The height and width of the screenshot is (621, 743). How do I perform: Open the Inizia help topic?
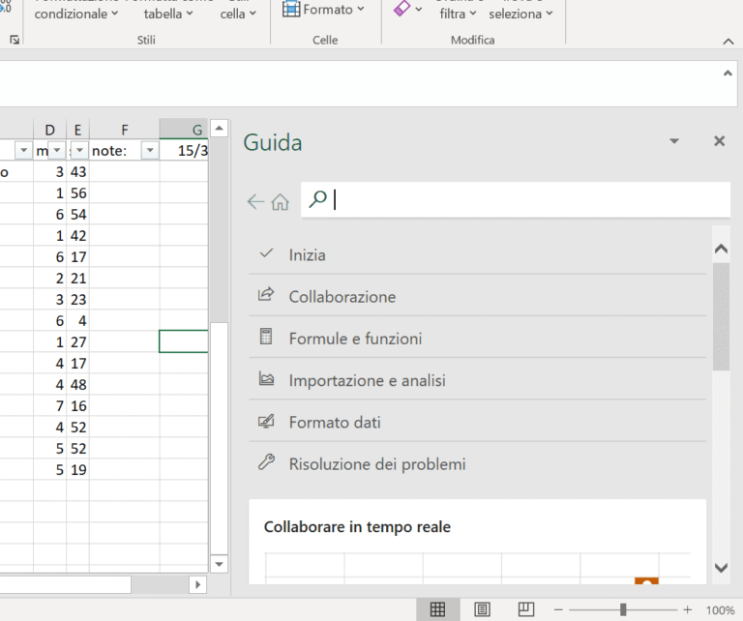click(477, 254)
